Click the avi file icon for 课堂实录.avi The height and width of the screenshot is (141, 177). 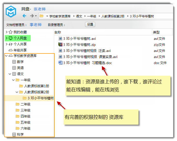tap(60, 57)
